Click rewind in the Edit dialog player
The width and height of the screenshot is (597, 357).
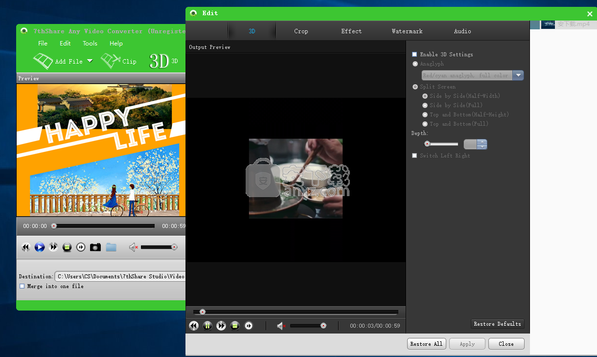click(x=194, y=326)
